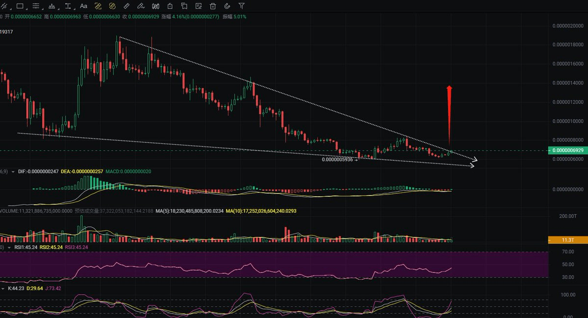Image resolution: width=588 pixels, height=318 pixels.
Task: Open the parallel lines tool
Action: 36,6
